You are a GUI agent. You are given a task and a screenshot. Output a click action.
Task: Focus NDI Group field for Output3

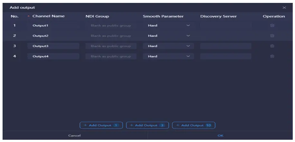[111, 46]
